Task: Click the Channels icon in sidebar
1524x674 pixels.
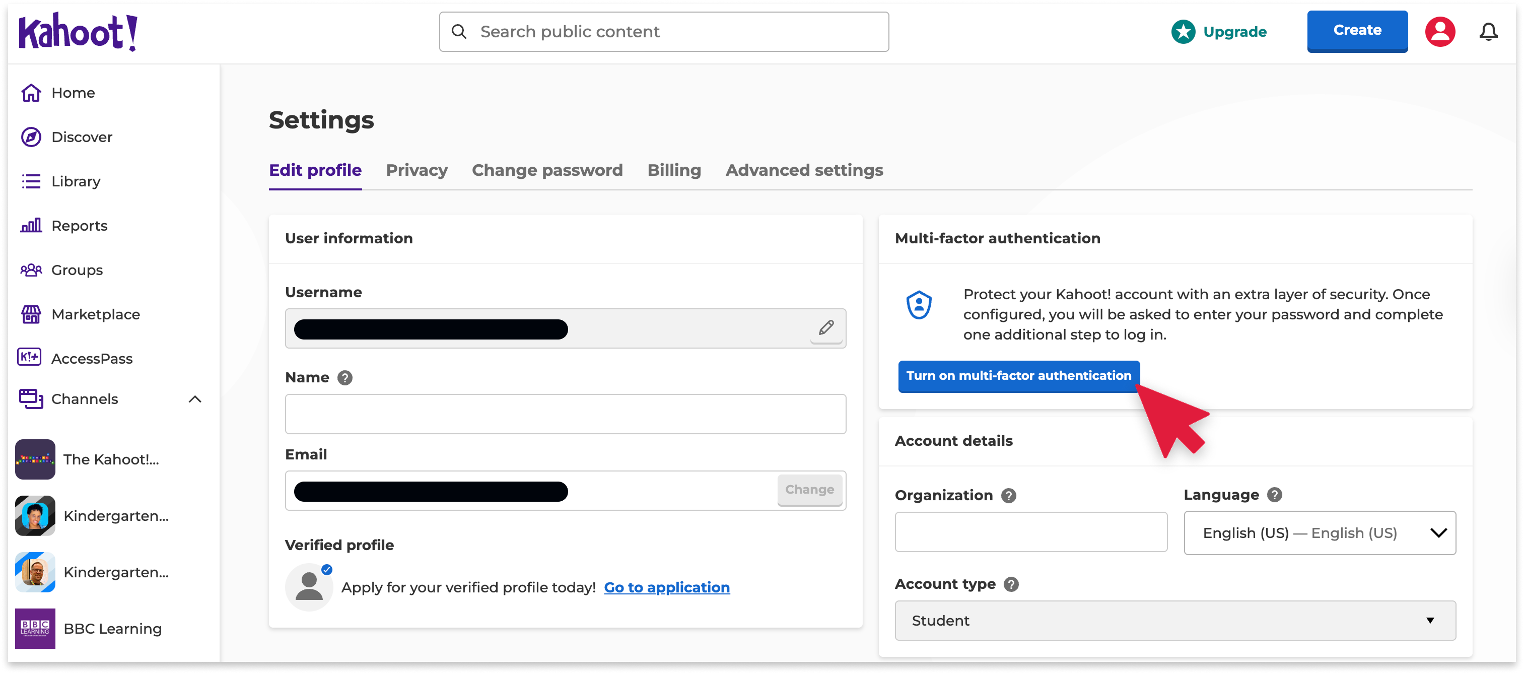Action: click(x=31, y=399)
